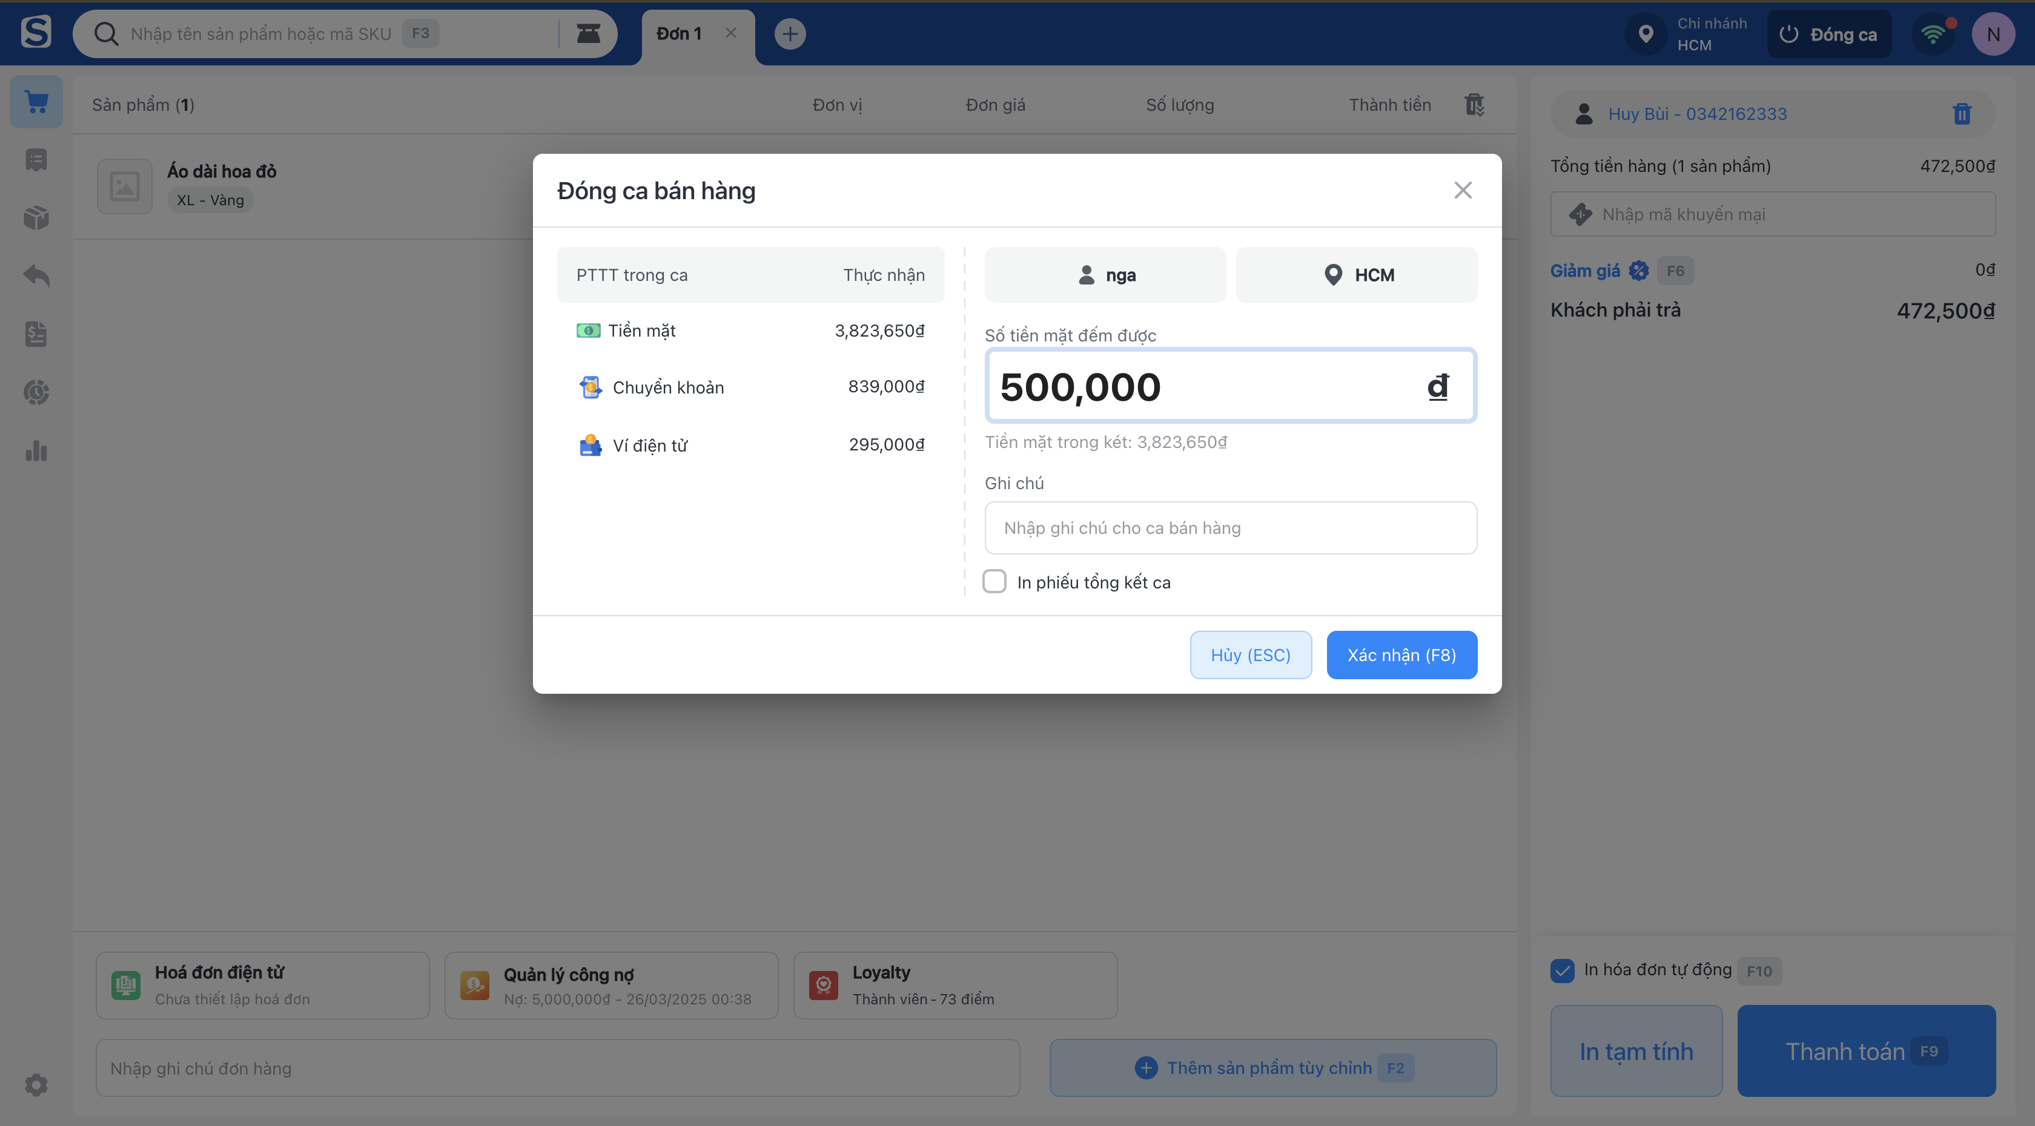Click the promo code input field
Viewport: 2035px width, 1126px height.
(x=1772, y=214)
